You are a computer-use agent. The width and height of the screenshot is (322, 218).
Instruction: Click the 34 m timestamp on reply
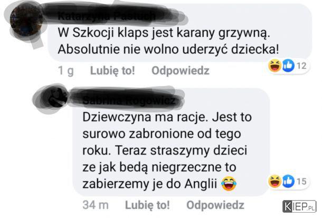(96, 205)
